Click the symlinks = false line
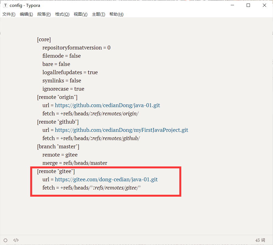This screenshot has width=273, height=245. (62, 81)
